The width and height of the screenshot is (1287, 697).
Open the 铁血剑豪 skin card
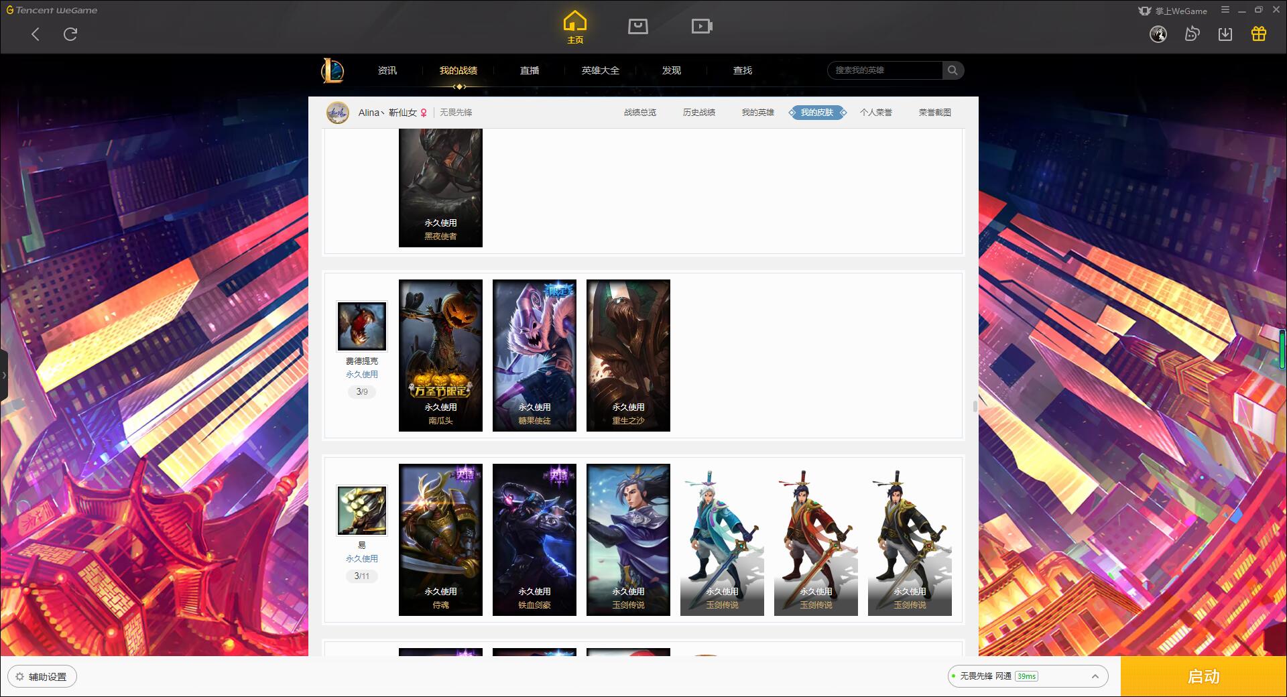(x=534, y=540)
